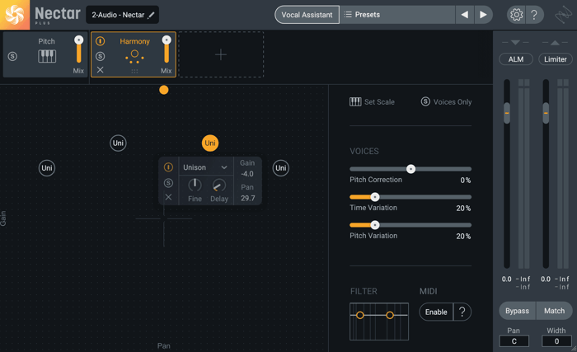Solo the selected voice in popup
Viewport: 577px width, 352px height.
tap(168, 183)
